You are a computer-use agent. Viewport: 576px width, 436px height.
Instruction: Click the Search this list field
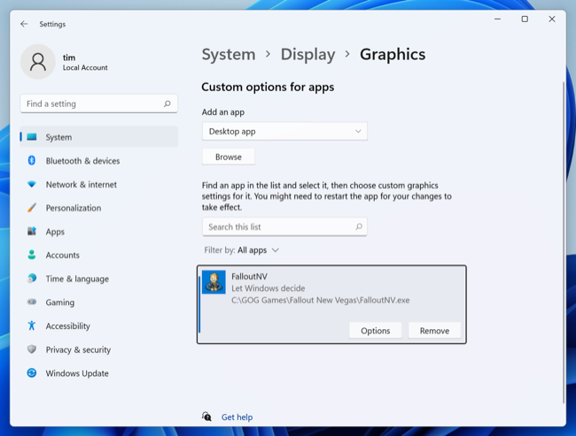tap(279, 227)
